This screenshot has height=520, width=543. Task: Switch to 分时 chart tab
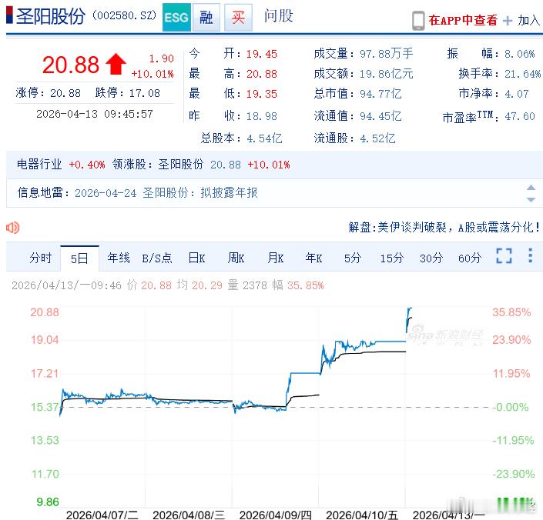point(41,258)
